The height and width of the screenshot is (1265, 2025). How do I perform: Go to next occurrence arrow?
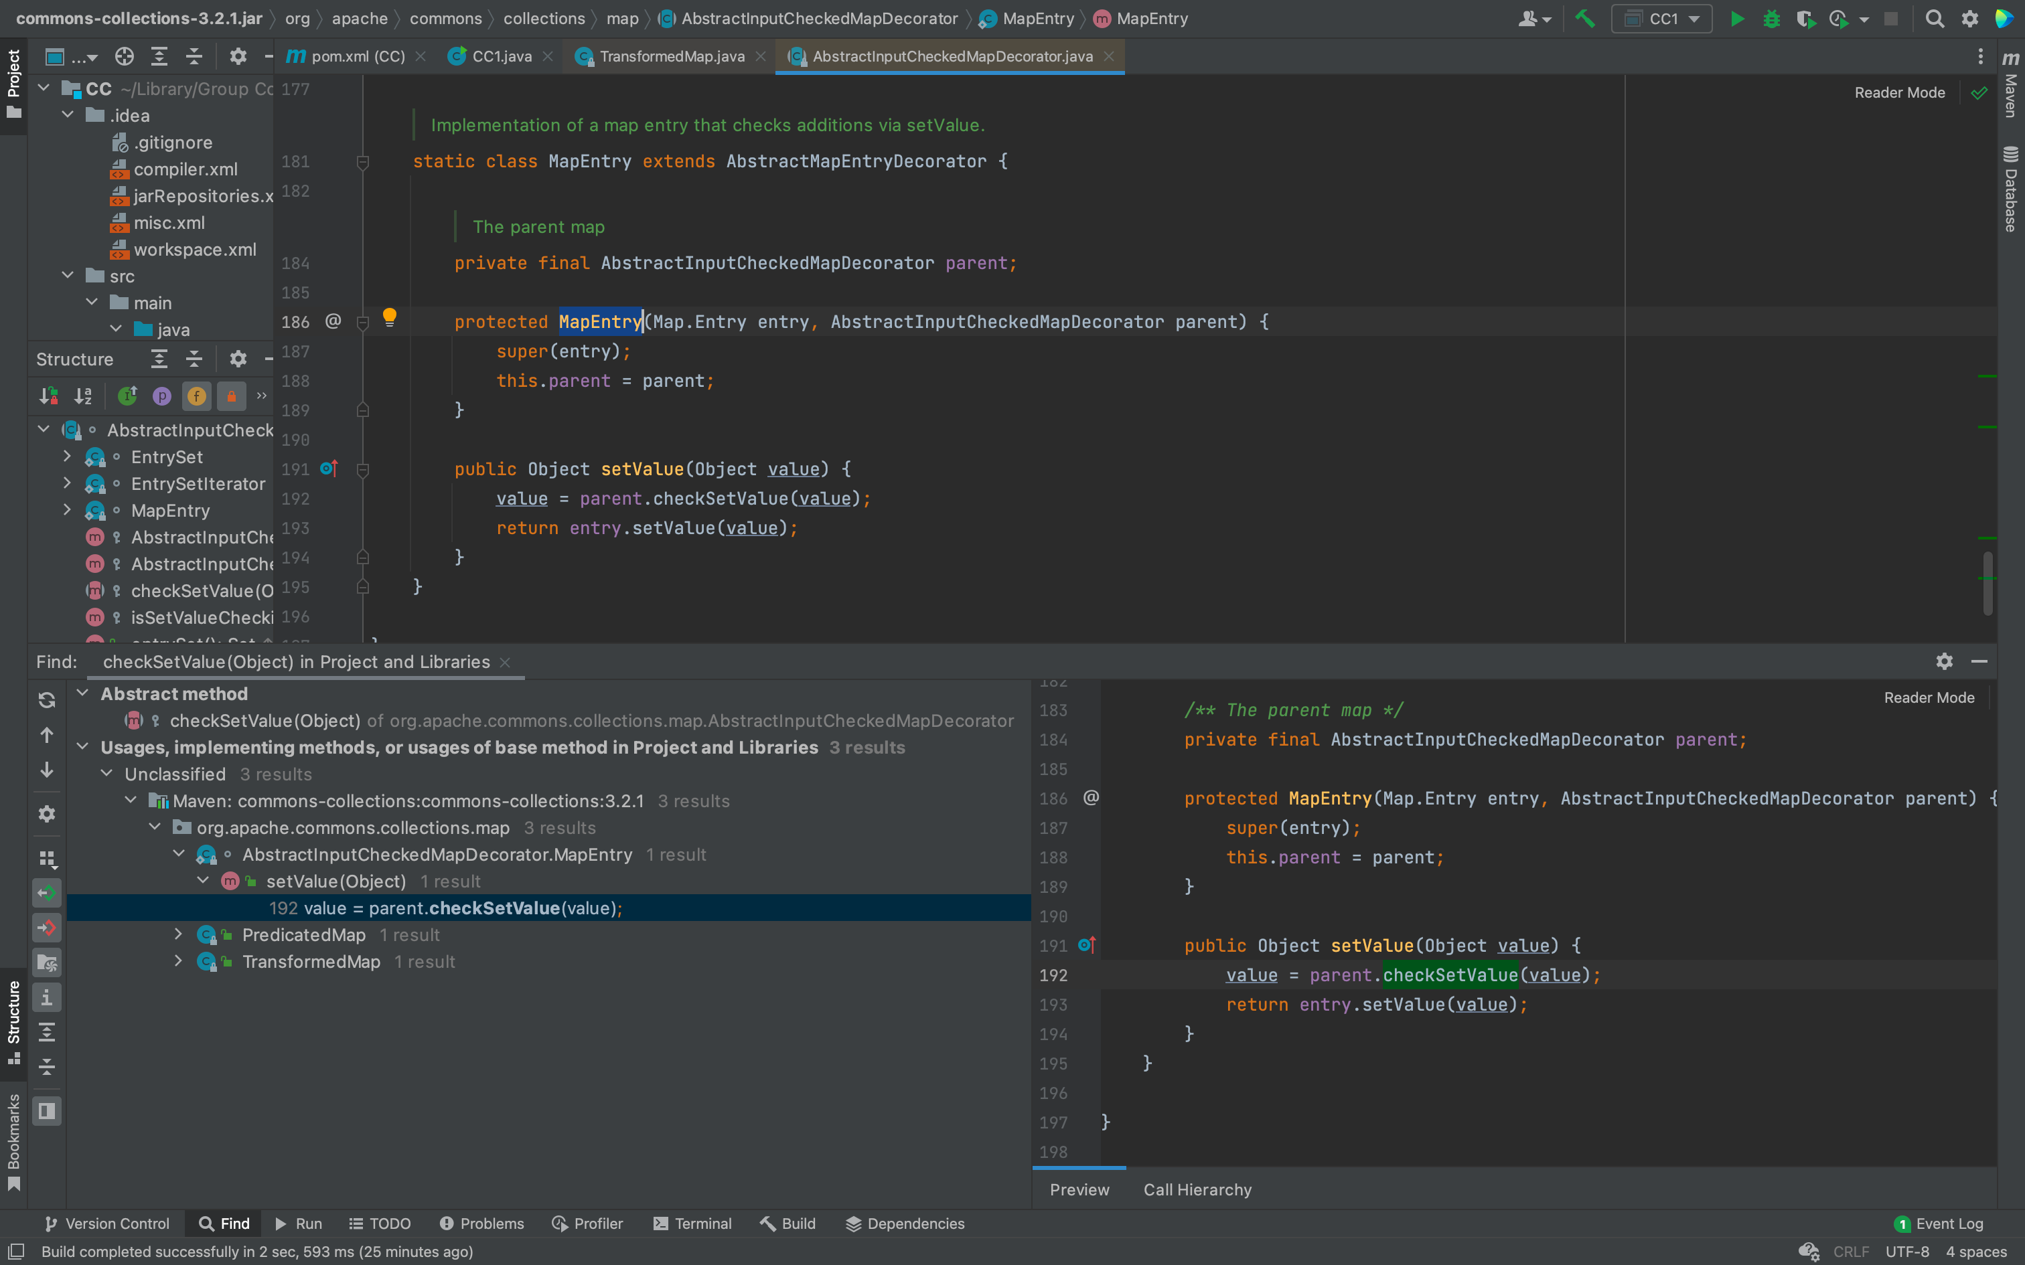click(47, 770)
